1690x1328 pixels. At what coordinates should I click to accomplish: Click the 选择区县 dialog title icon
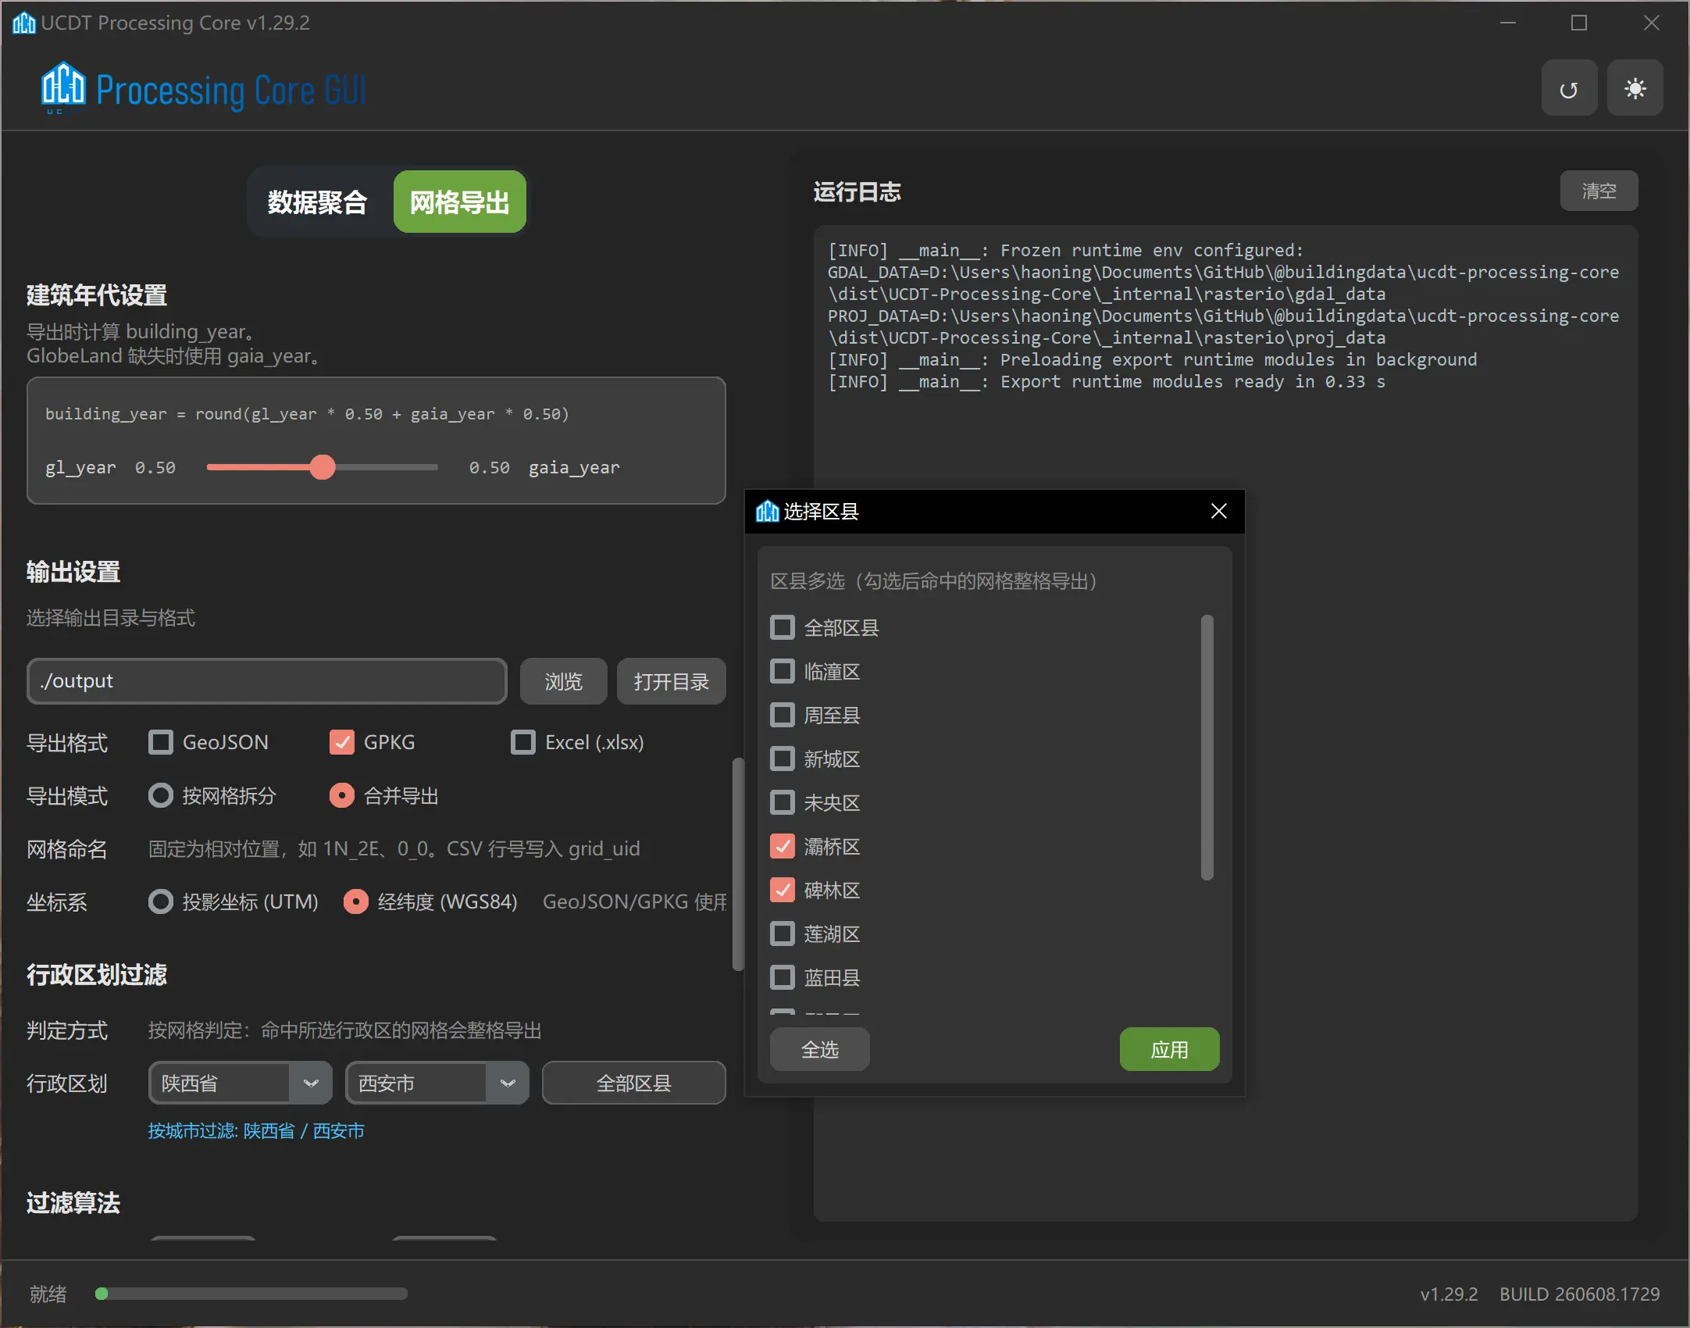(x=767, y=511)
